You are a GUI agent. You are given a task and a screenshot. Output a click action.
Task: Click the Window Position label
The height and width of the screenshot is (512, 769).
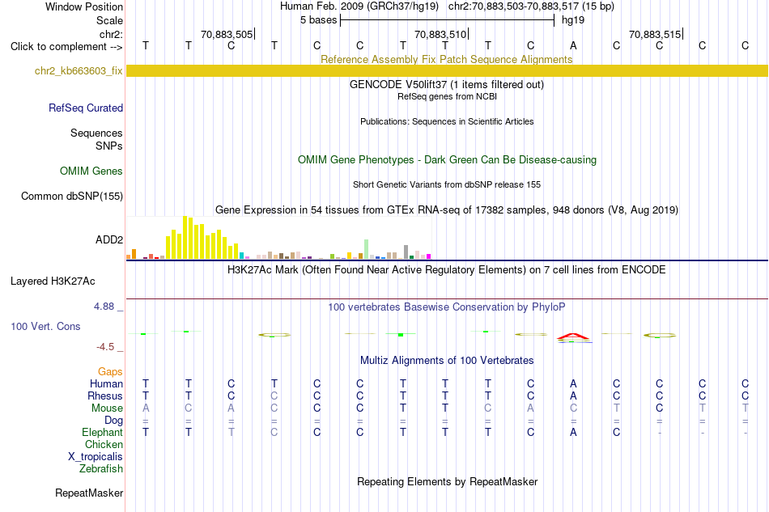pos(84,6)
